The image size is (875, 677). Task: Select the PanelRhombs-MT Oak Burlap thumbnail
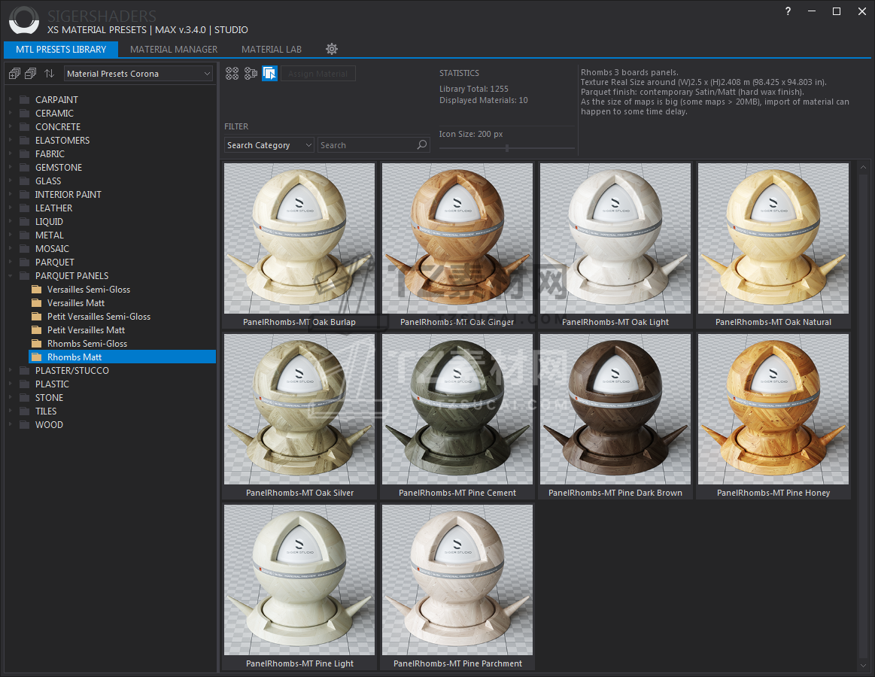[299, 238]
